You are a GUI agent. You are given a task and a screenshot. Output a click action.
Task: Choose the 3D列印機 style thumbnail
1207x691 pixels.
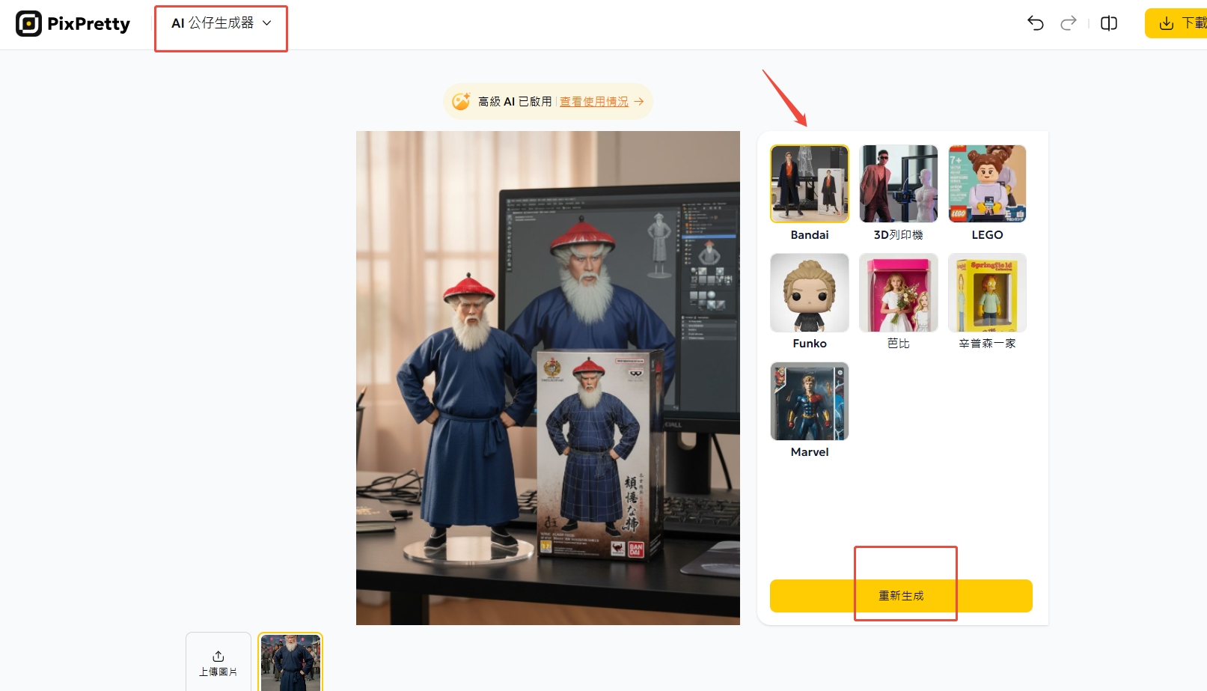click(x=898, y=184)
